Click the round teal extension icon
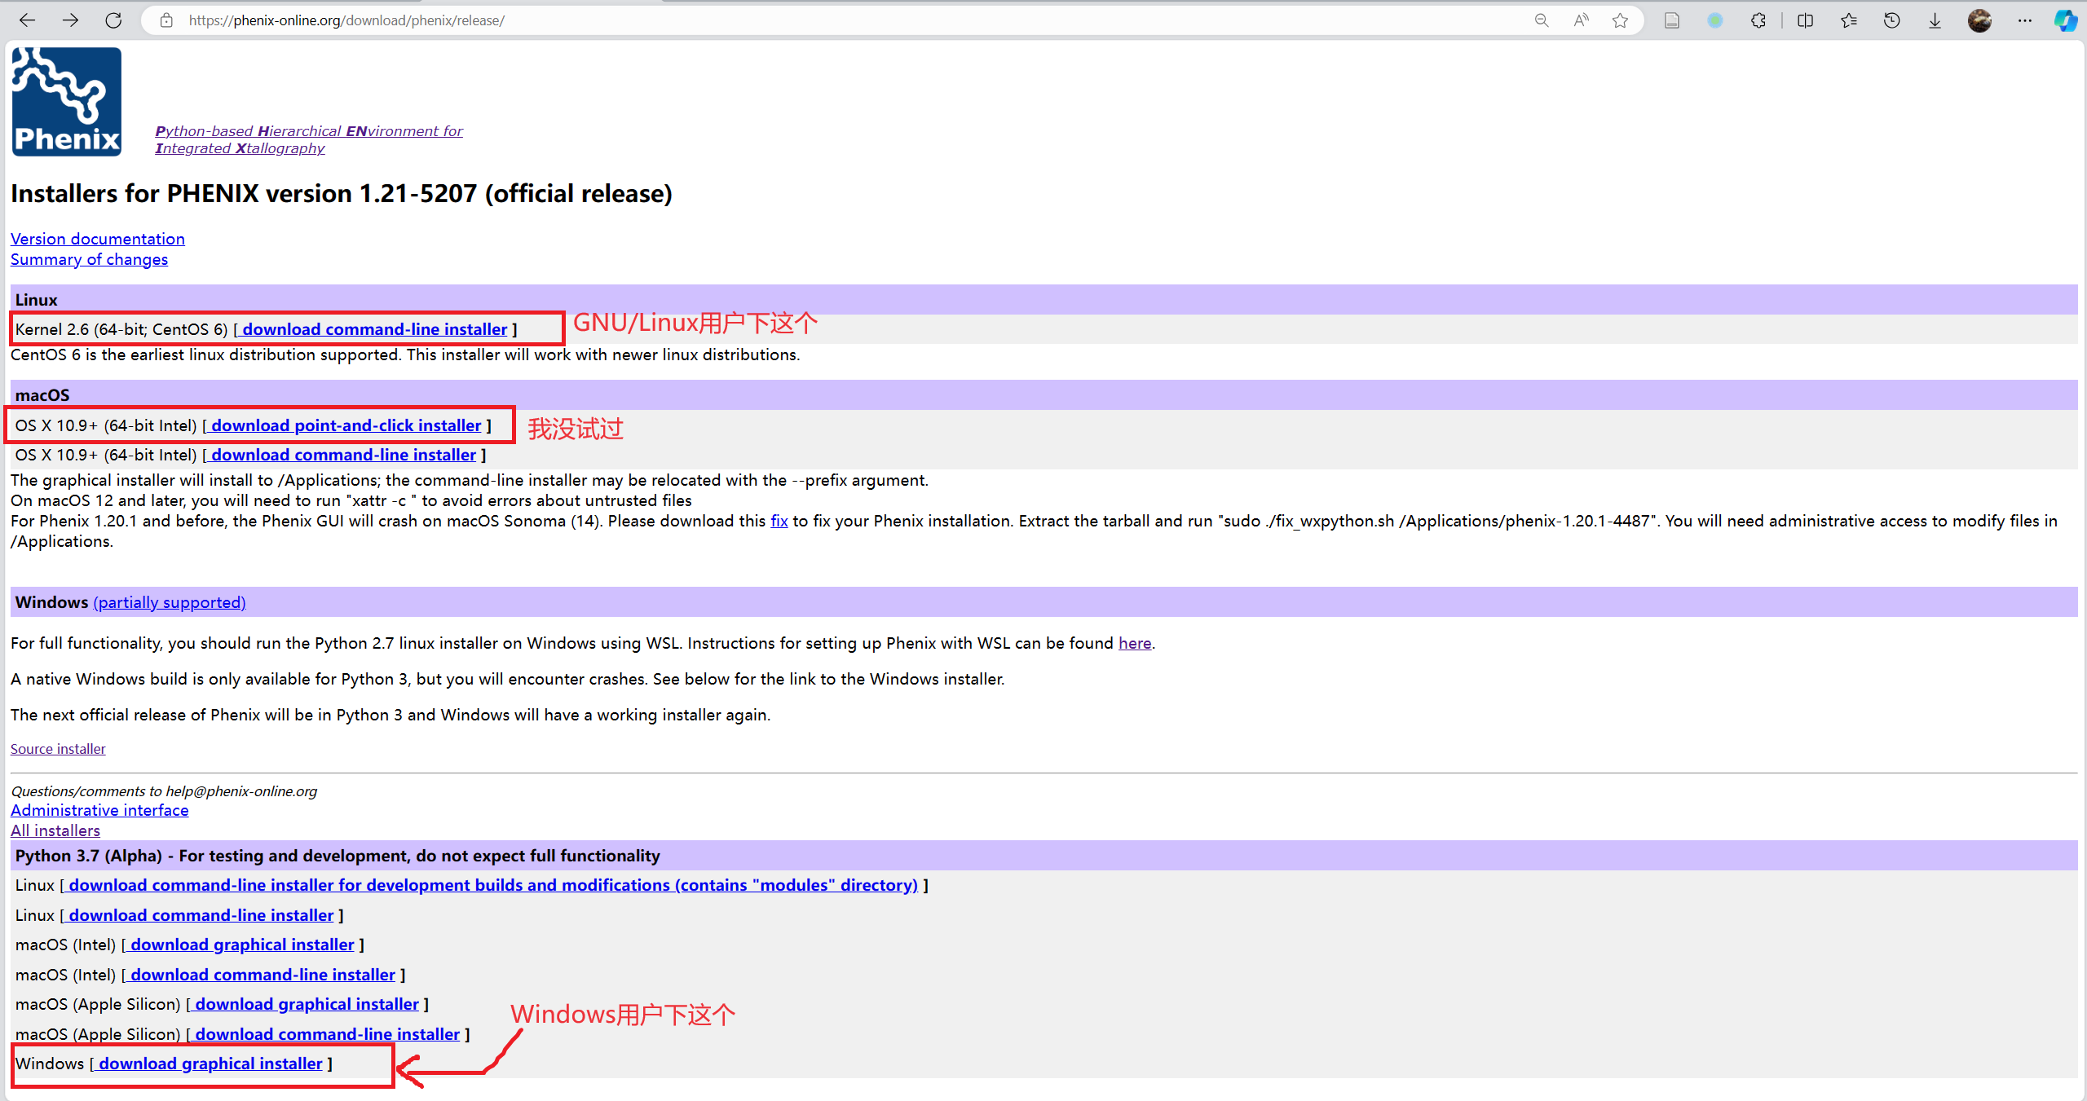2087x1101 pixels. 1715,20
